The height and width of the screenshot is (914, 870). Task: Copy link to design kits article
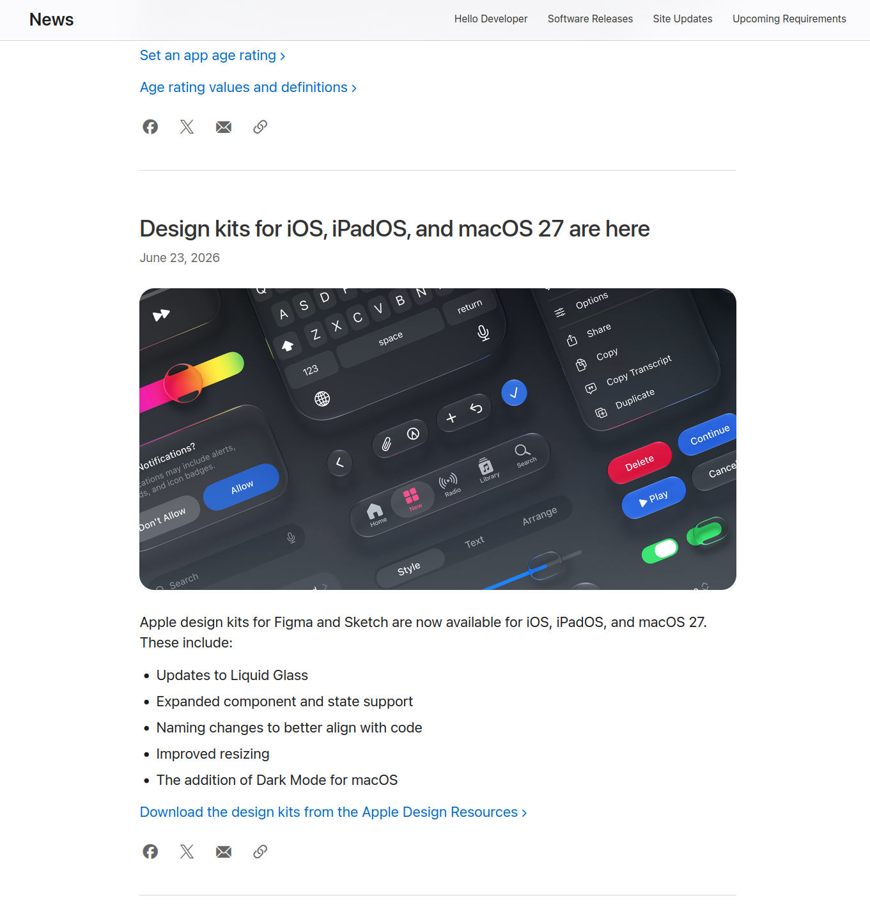point(260,851)
